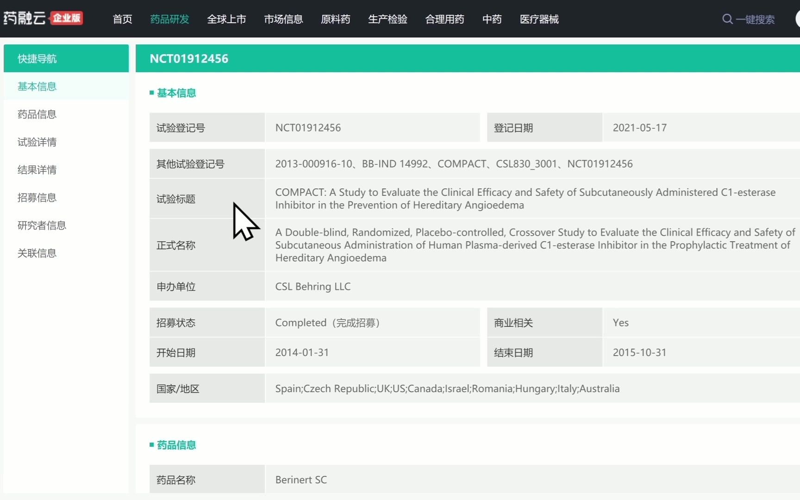The width and height of the screenshot is (800, 500).
Task: Click the 正式名称 full title text
Action: click(535, 245)
